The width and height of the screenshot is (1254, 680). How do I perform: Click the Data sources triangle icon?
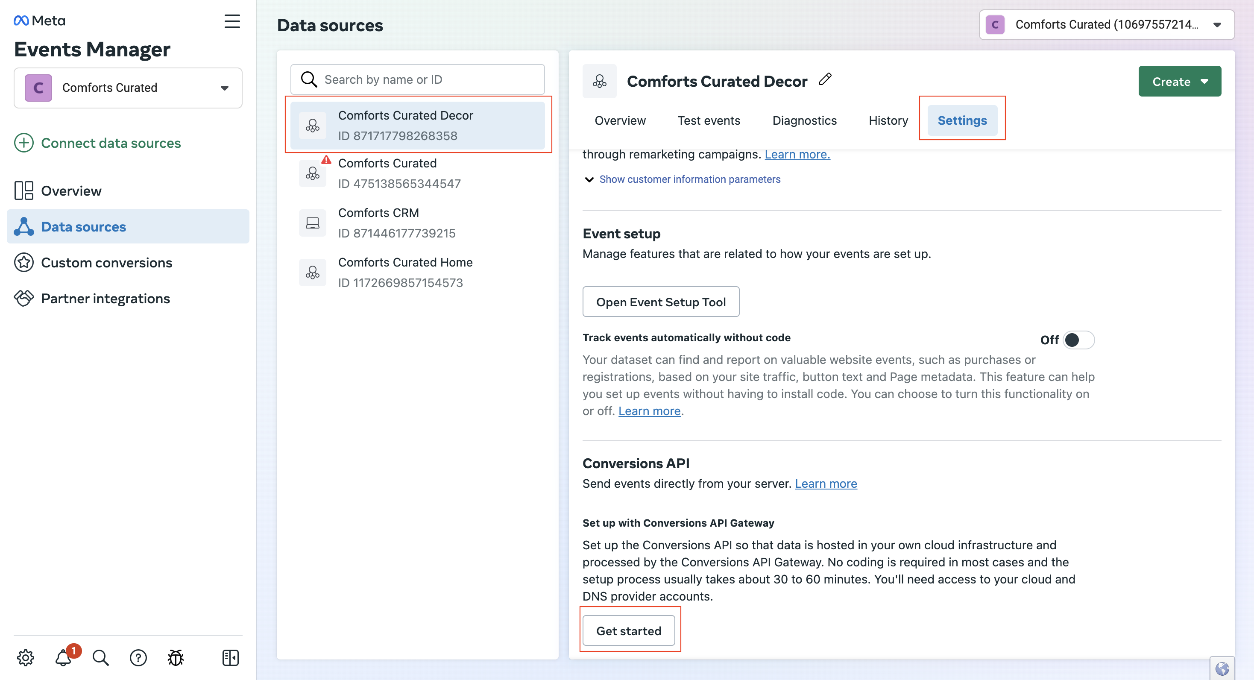pos(24,226)
